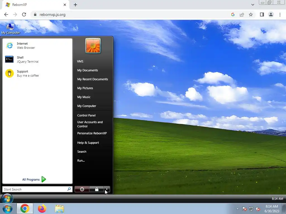Click the share page icon

tap(242, 14)
